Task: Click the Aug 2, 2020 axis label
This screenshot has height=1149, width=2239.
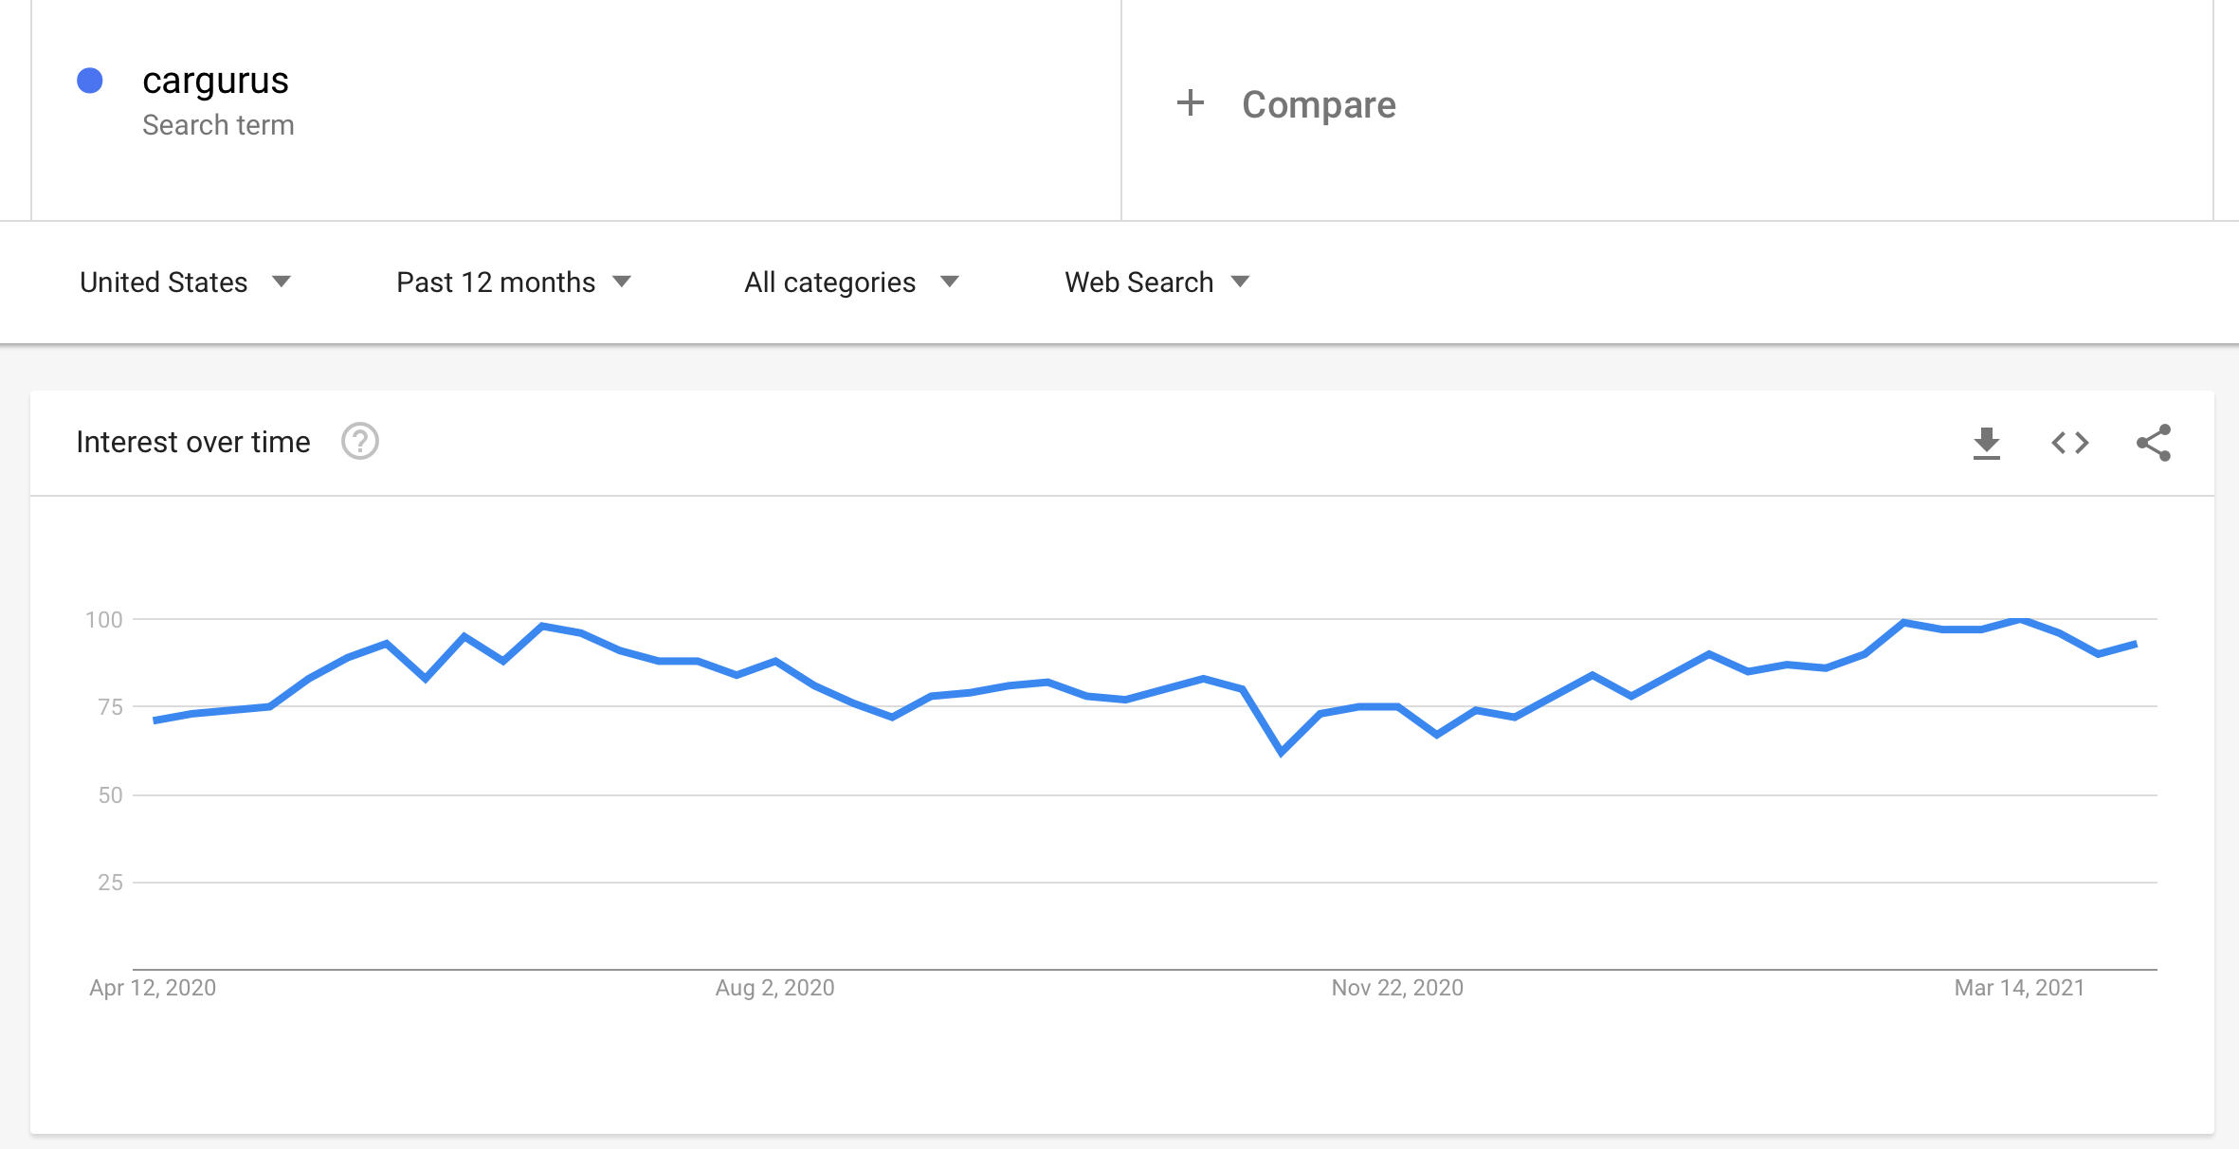Action: click(x=774, y=988)
